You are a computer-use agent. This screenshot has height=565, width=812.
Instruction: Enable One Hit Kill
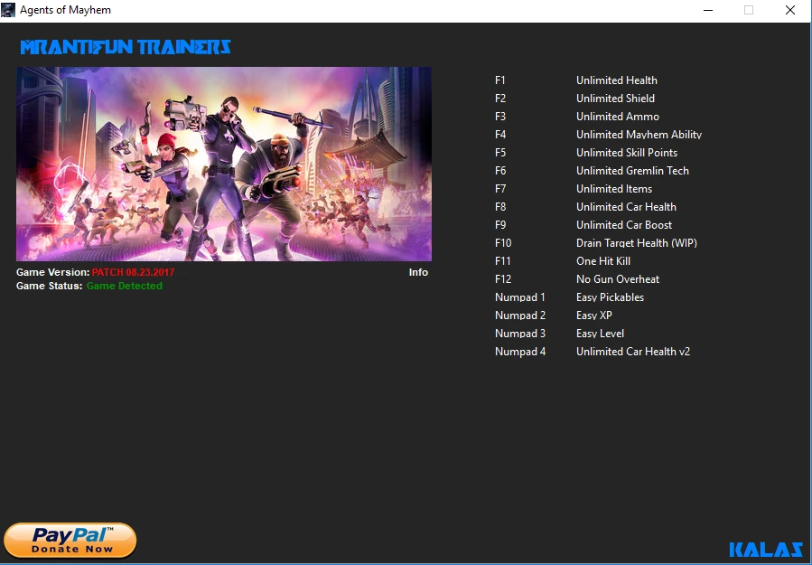601,260
